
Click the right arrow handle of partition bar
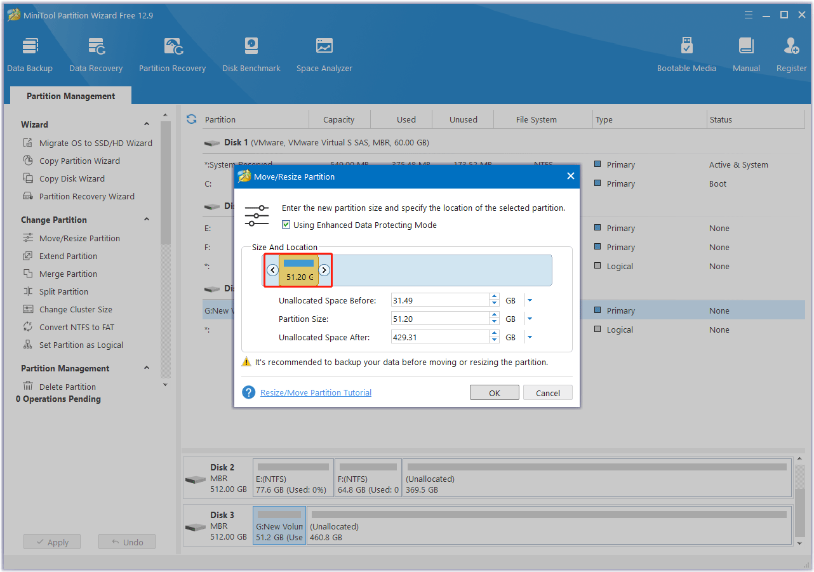tap(324, 270)
